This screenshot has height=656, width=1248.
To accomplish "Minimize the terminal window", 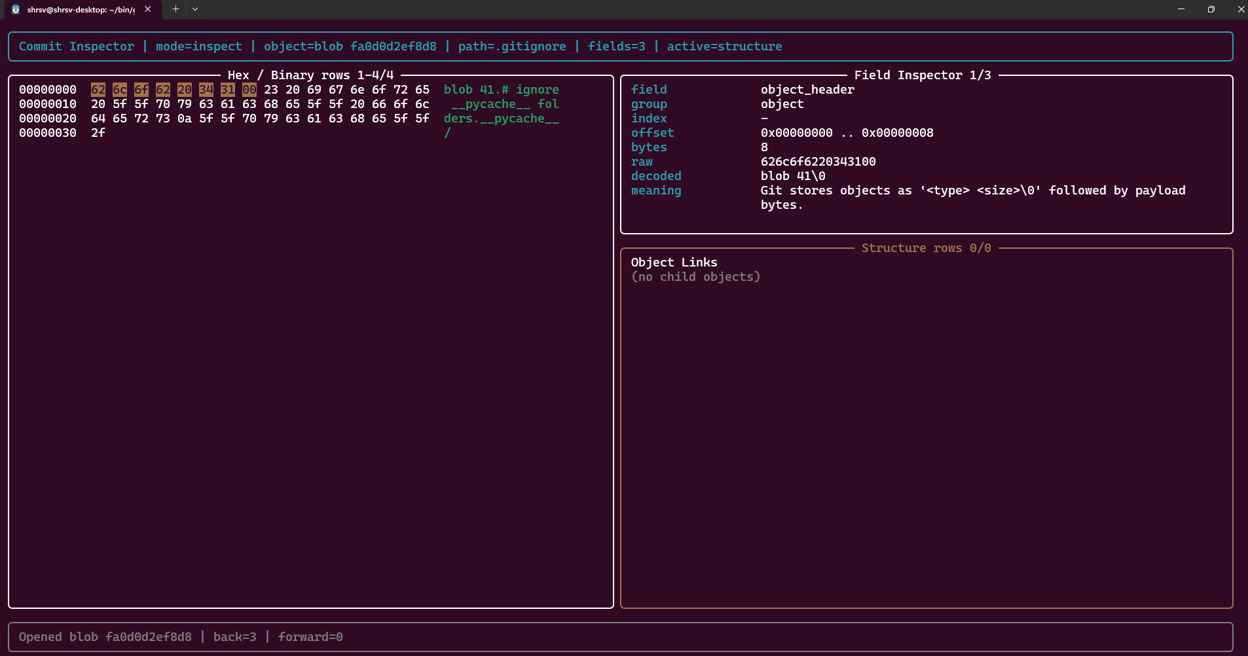I will click(x=1181, y=9).
